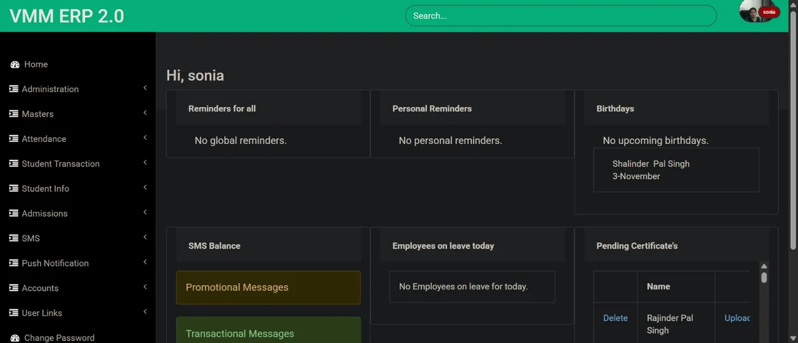Focus the Search input field
This screenshot has width=798, height=343.
point(561,15)
